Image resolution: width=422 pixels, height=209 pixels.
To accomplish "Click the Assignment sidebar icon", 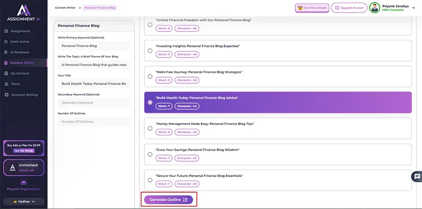I will tap(6, 31).
